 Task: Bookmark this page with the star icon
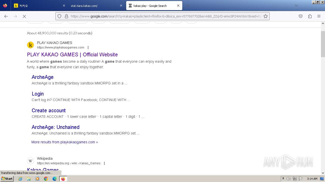(x=266, y=16)
